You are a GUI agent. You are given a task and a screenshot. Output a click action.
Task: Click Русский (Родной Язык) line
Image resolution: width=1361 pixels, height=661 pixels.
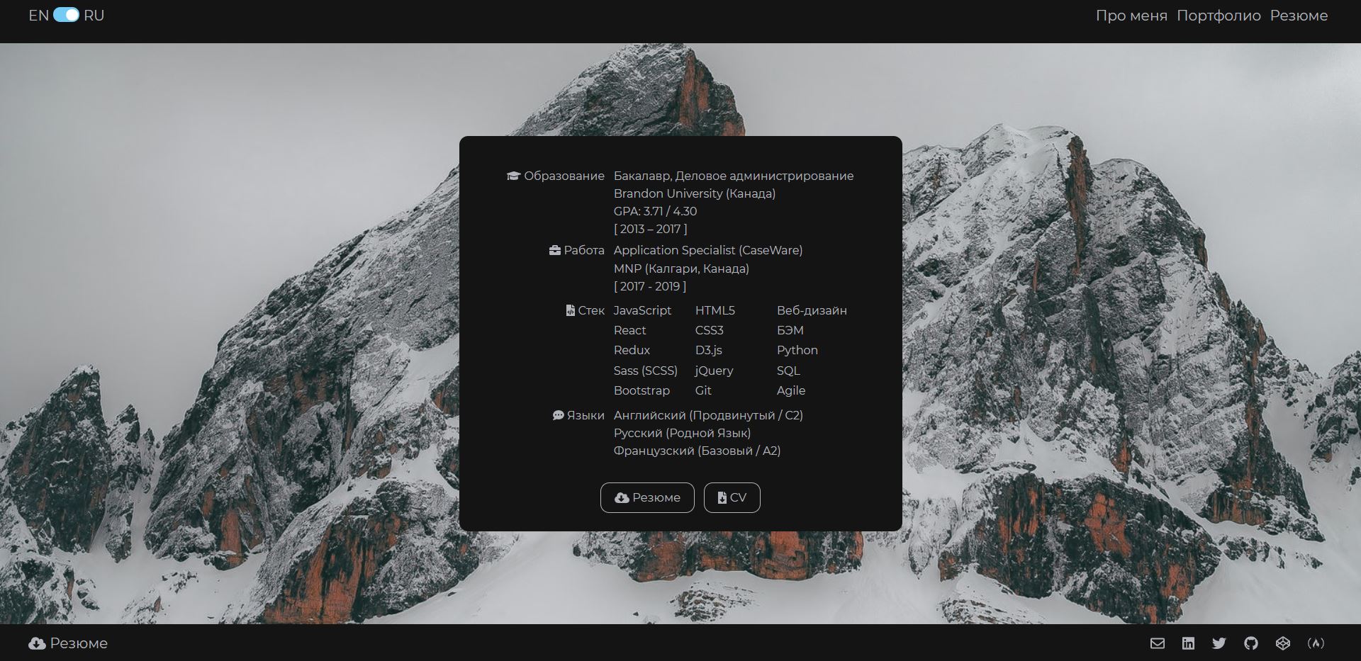coord(682,433)
